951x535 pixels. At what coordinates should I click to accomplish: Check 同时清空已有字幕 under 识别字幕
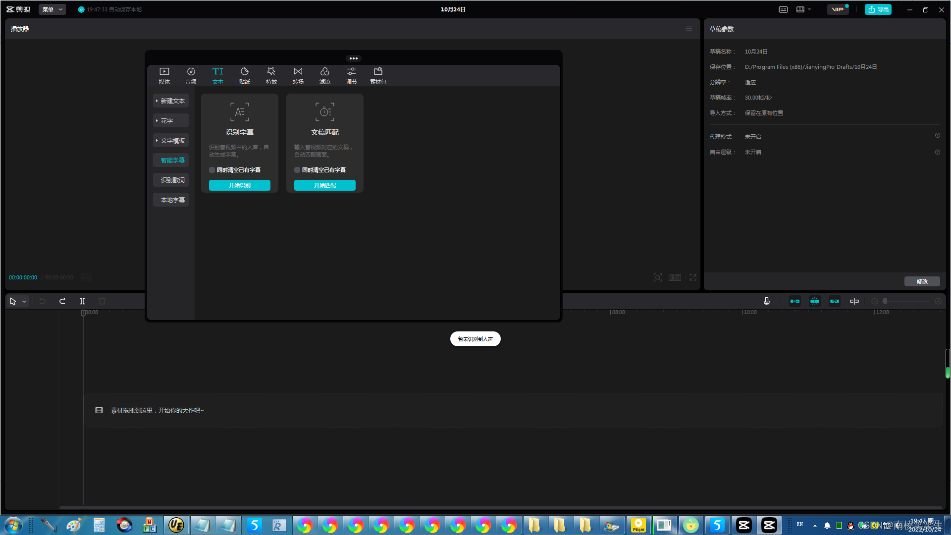(212, 170)
